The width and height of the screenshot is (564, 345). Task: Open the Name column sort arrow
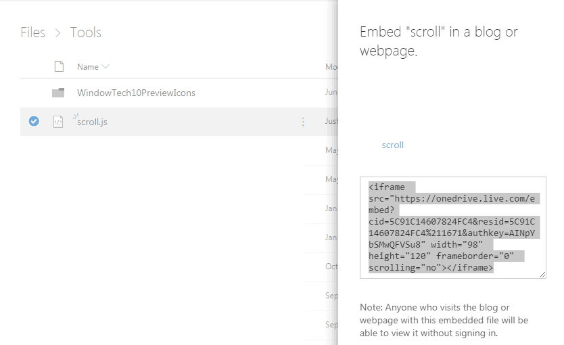pos(105,66)
